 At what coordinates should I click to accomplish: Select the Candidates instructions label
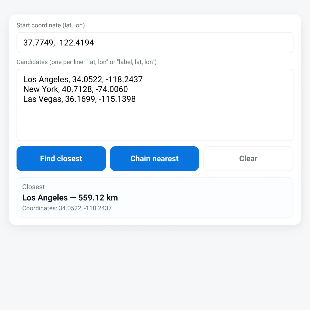[x=87, y=62]
